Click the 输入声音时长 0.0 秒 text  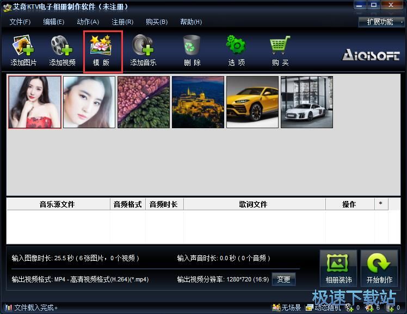(x=224, y=258)
